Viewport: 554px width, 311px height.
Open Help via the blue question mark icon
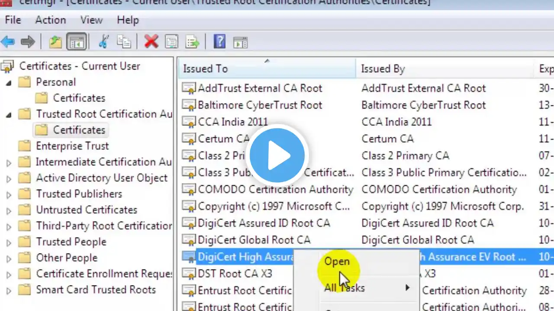220,42
